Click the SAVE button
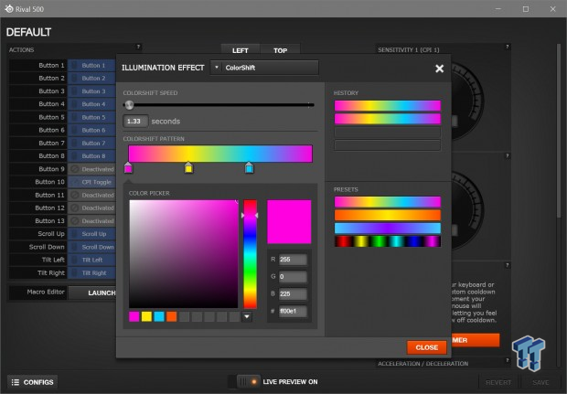567x394 pixels. point(540,382)
